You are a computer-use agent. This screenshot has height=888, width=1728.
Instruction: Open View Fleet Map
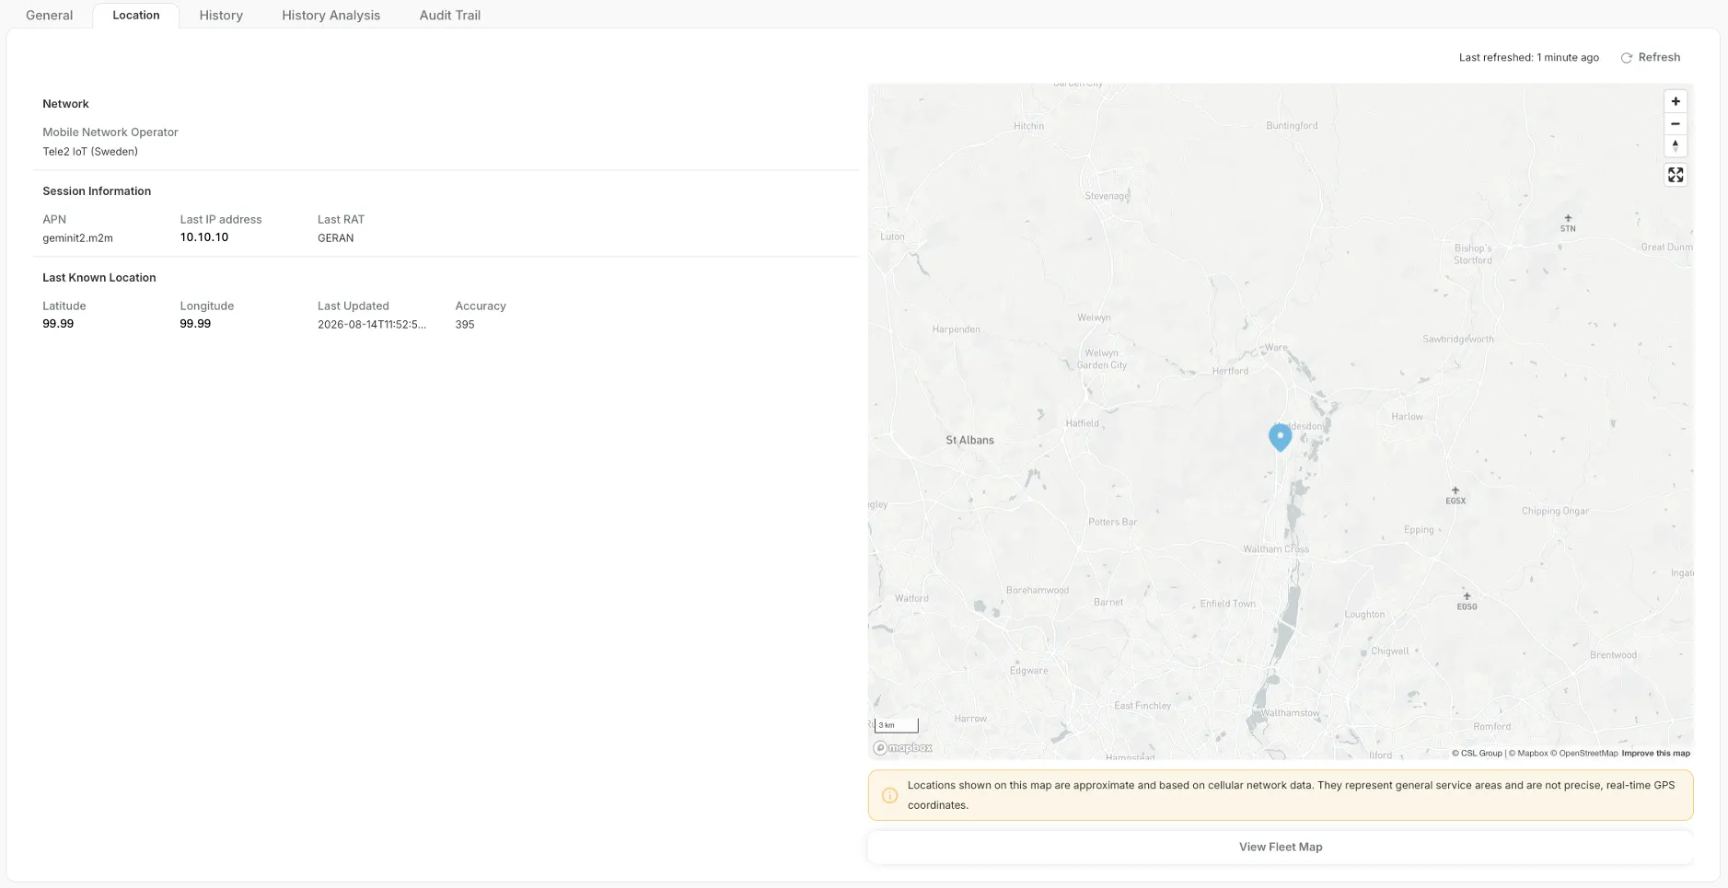pos(1281,847)
